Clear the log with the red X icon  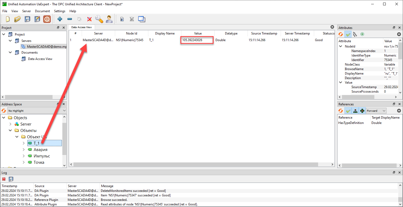tap(4, 179)
